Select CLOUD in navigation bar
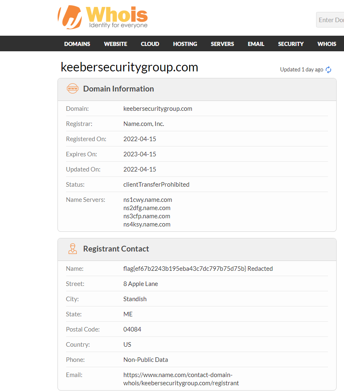Image resolution: width=344 pixels, height=391 pixels. [150, 44]
